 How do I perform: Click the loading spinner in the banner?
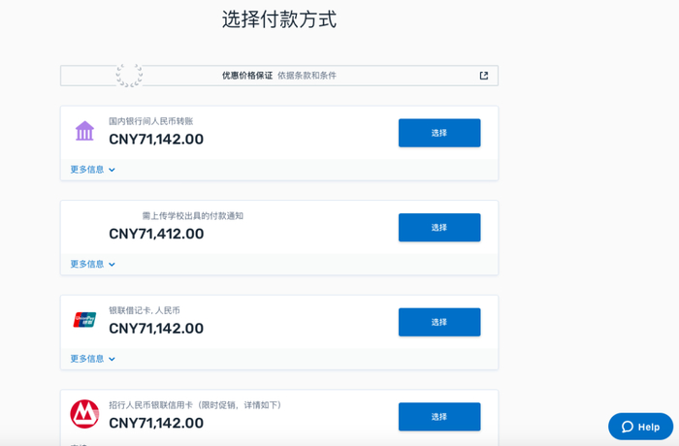tap(129, 75)
